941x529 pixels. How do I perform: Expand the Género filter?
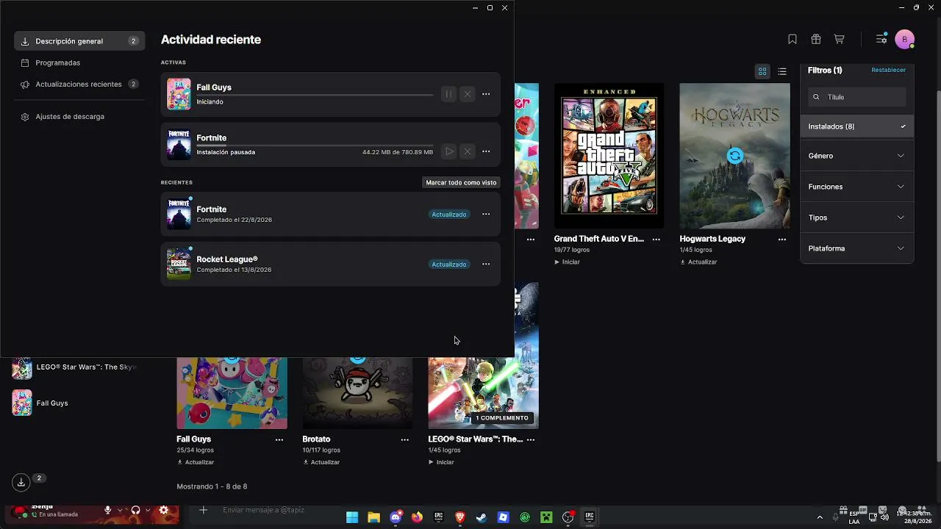(857, 156)
